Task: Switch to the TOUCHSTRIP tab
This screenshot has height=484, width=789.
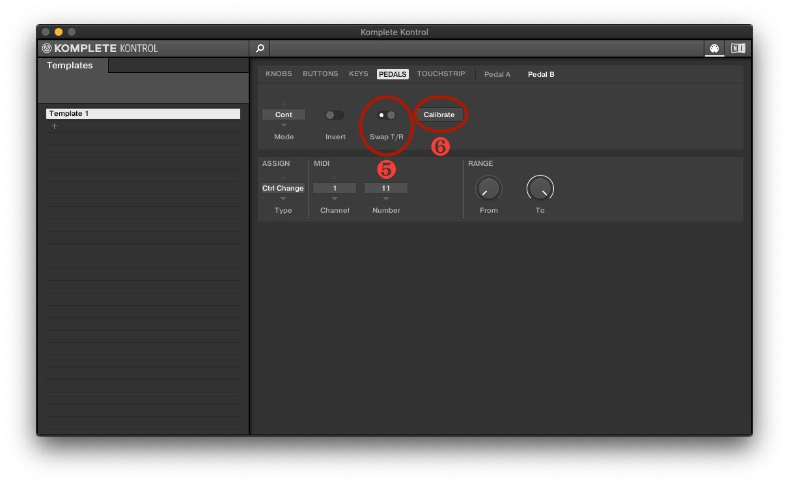Action: coord(441,74)
